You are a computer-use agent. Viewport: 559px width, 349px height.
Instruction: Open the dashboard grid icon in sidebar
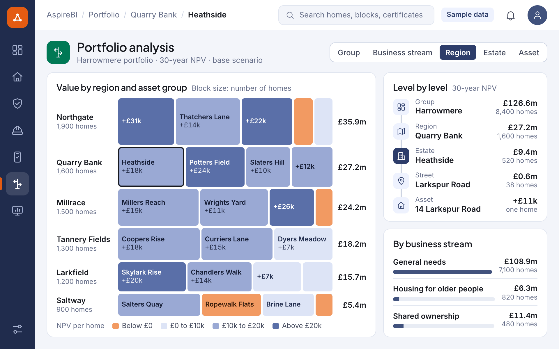(x=17, y=50)
